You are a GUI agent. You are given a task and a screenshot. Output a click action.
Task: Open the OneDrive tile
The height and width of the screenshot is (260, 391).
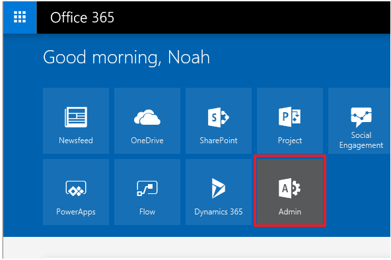click(x=147, y=121)
